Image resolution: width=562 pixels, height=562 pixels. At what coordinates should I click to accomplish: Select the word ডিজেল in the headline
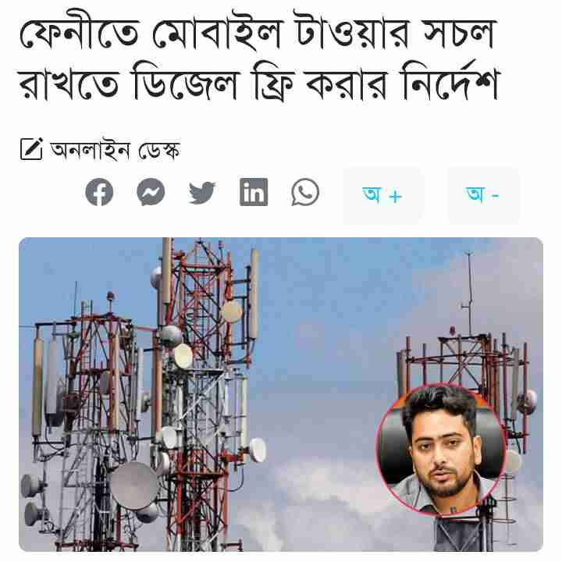pyautogui.click(x=185, y=84)
